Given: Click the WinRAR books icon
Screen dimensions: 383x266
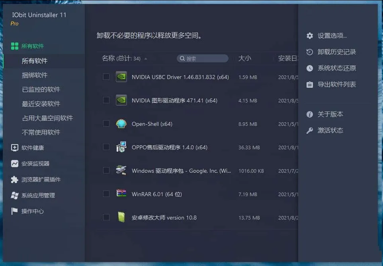Looking at the screenshot, I should coord(121,194).
